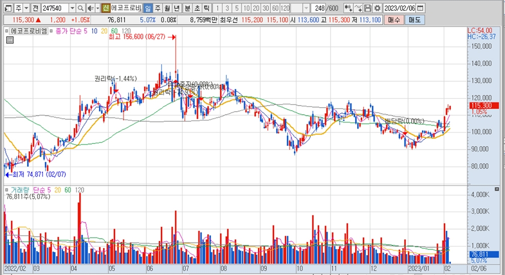This screenshot has height=275, width=505.
Task: Click the add indicator line icon
Action: click(358, 8)
